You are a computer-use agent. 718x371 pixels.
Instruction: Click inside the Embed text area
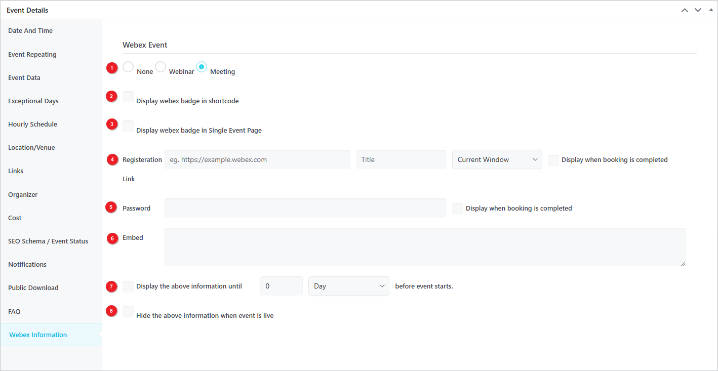click(x=424, y=246)
